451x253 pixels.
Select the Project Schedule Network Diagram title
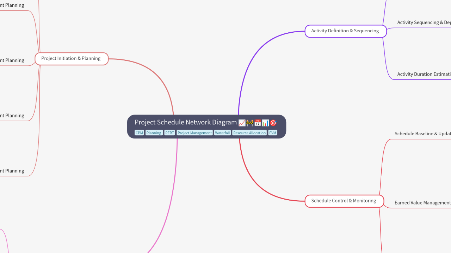[186, 122]
